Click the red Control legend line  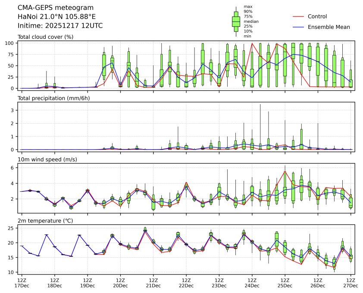298,16
